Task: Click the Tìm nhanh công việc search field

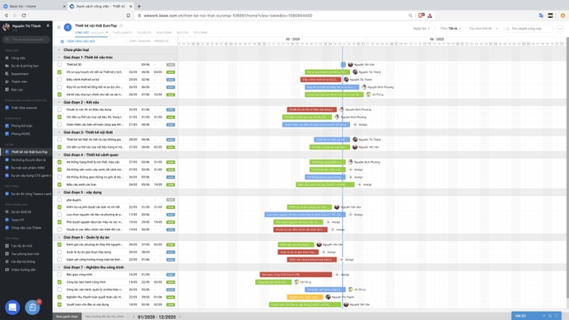Action: coord(528,28)
